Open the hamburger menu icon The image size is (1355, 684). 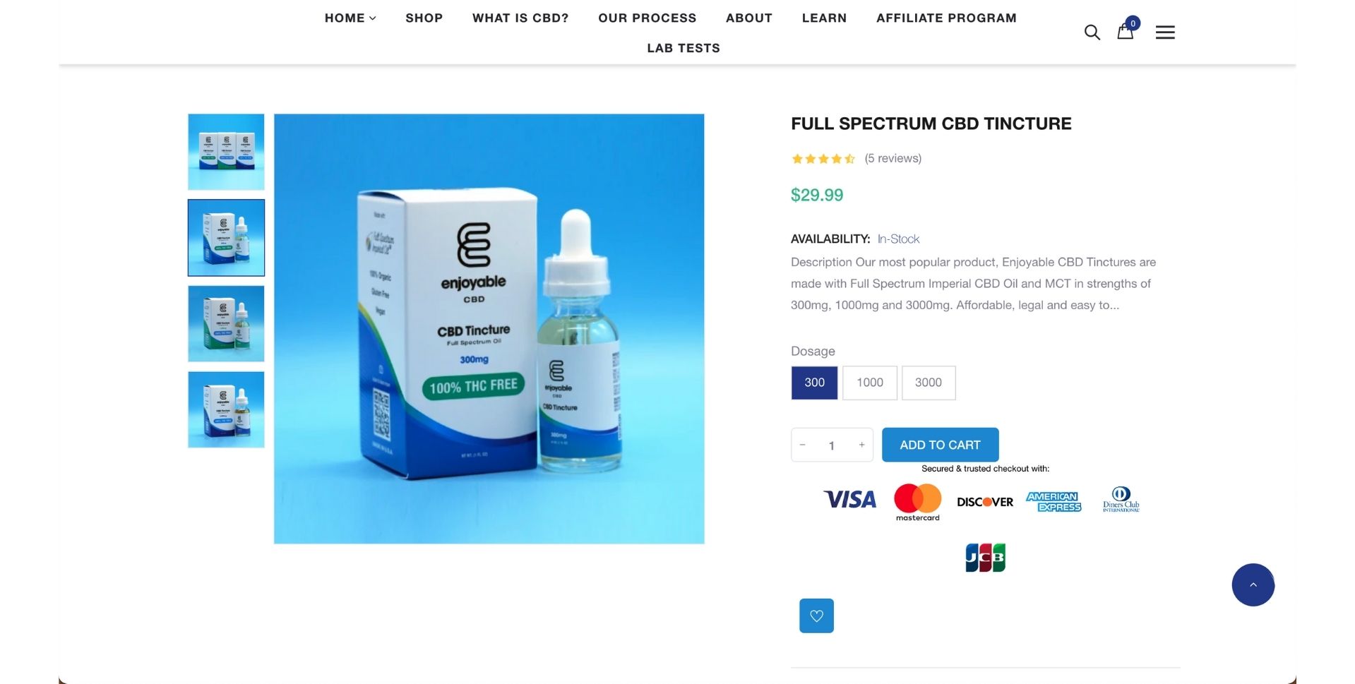(x=1165, y=32)
